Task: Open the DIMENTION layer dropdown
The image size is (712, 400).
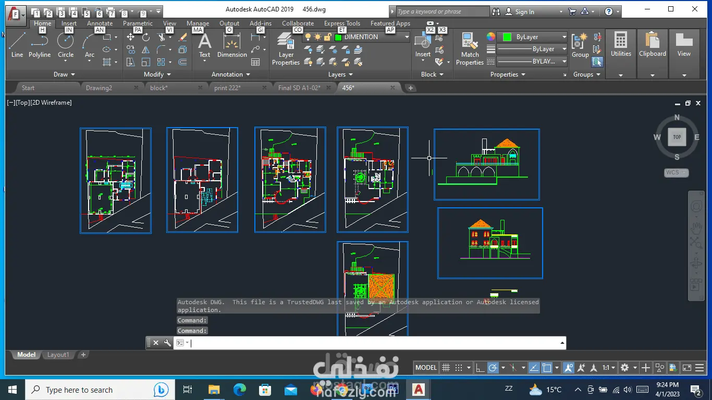Action: 407,37
